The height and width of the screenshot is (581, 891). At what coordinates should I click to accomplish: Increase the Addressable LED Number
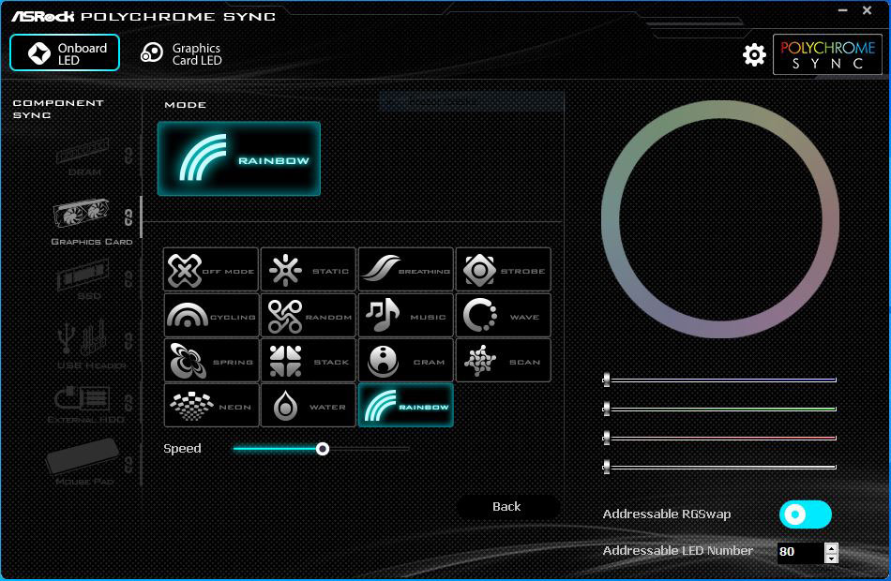tap(831, 547)
